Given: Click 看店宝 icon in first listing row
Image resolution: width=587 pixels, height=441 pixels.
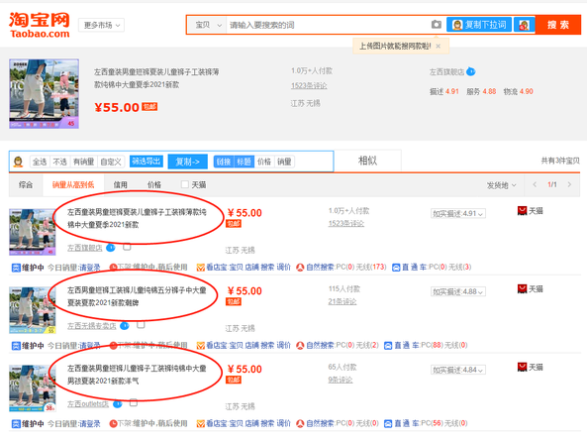Looking at the screenshot, I should coord(201,268).
